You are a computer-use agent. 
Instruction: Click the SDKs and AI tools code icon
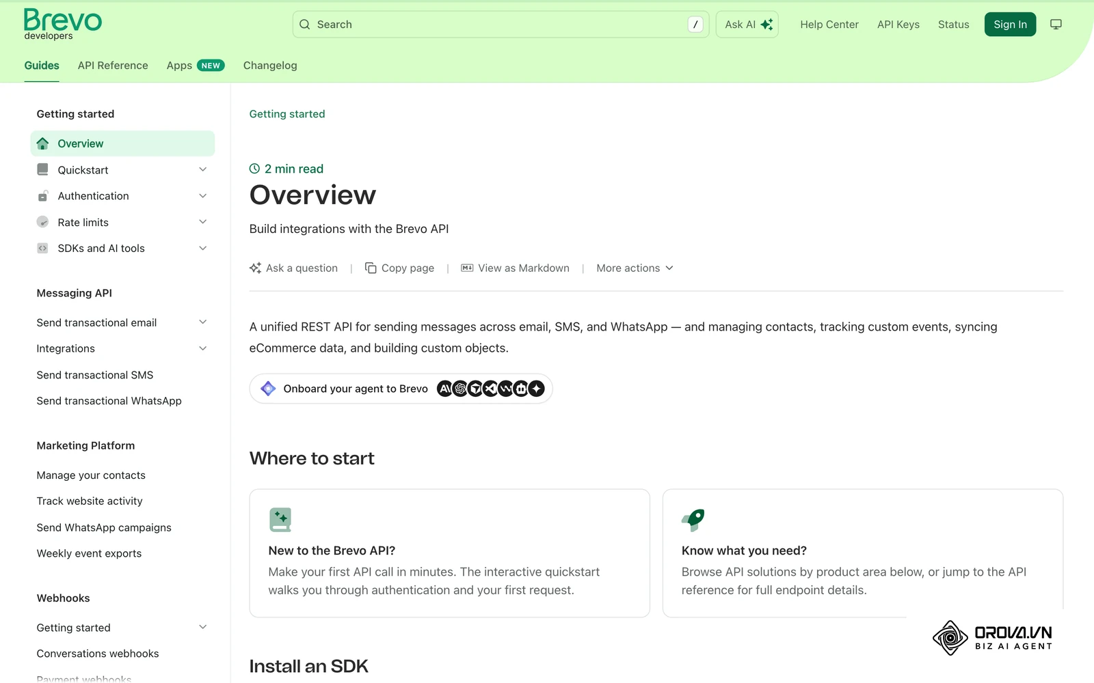point(42,249)
